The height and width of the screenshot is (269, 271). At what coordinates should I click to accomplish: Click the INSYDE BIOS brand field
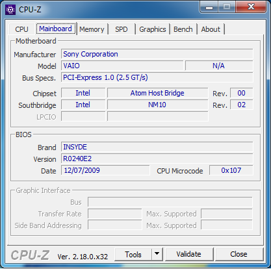(x=157, y=147)
